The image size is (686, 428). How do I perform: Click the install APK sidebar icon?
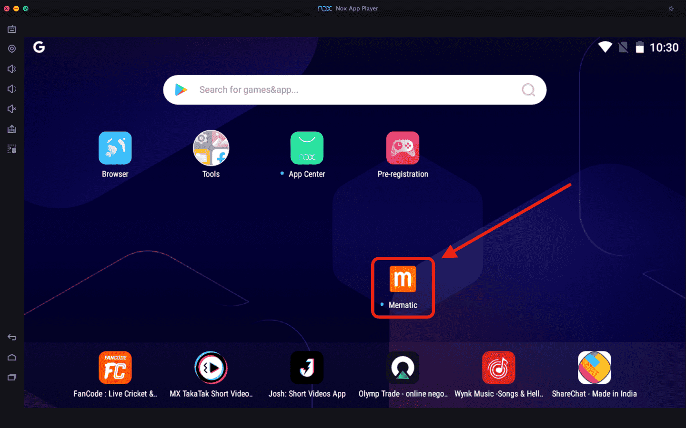click(12, 129)
